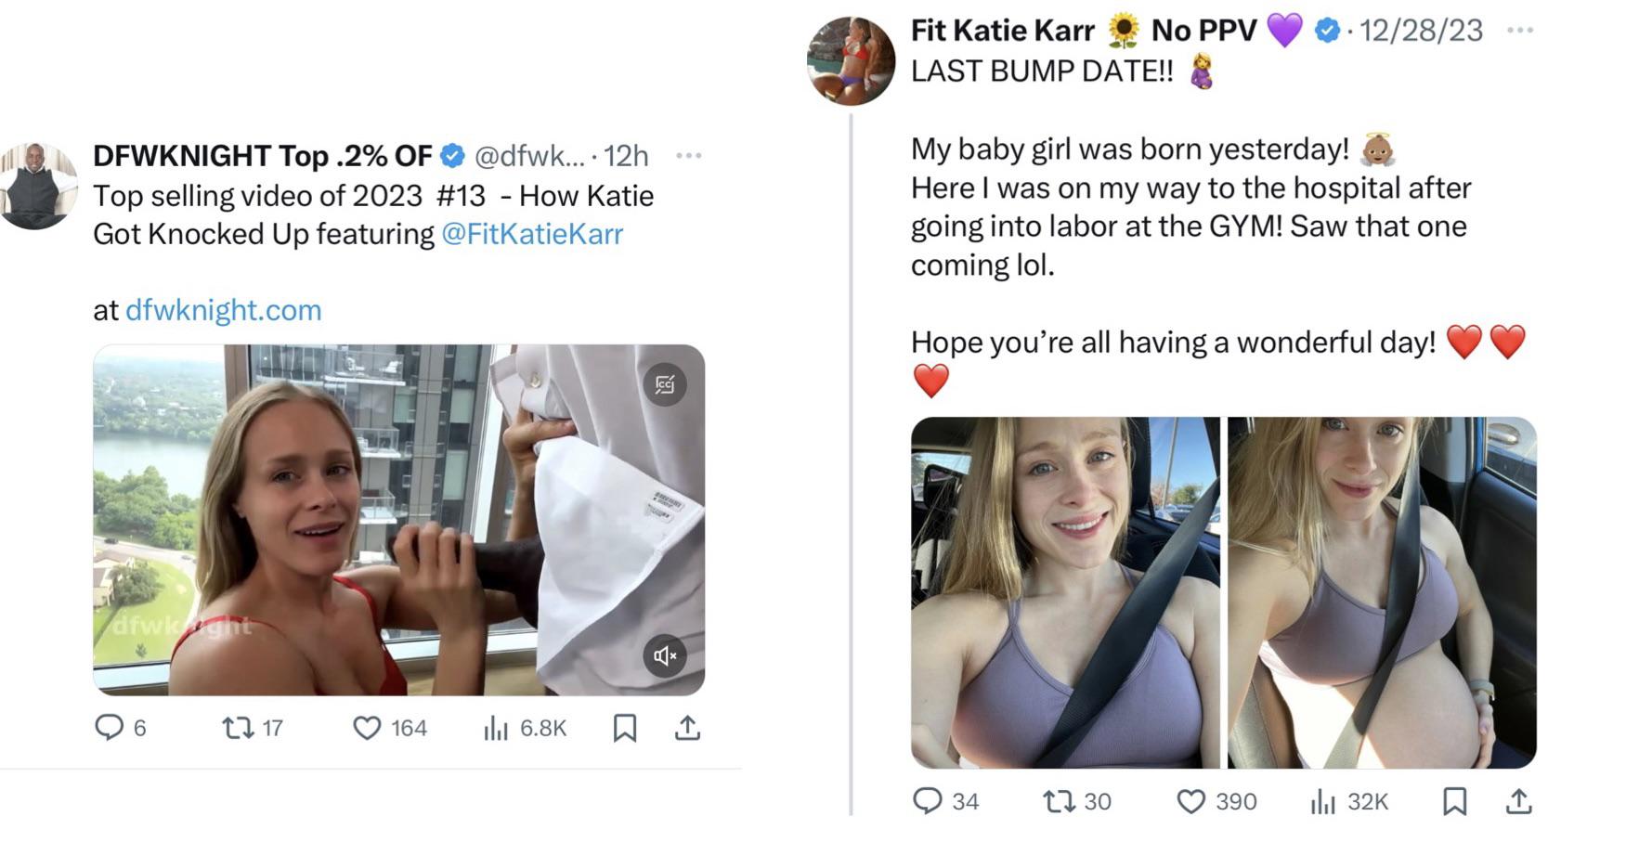The image size is (1626, 842).
Task: Click the @FitKatieKarr mention
Action: (535, 234)
